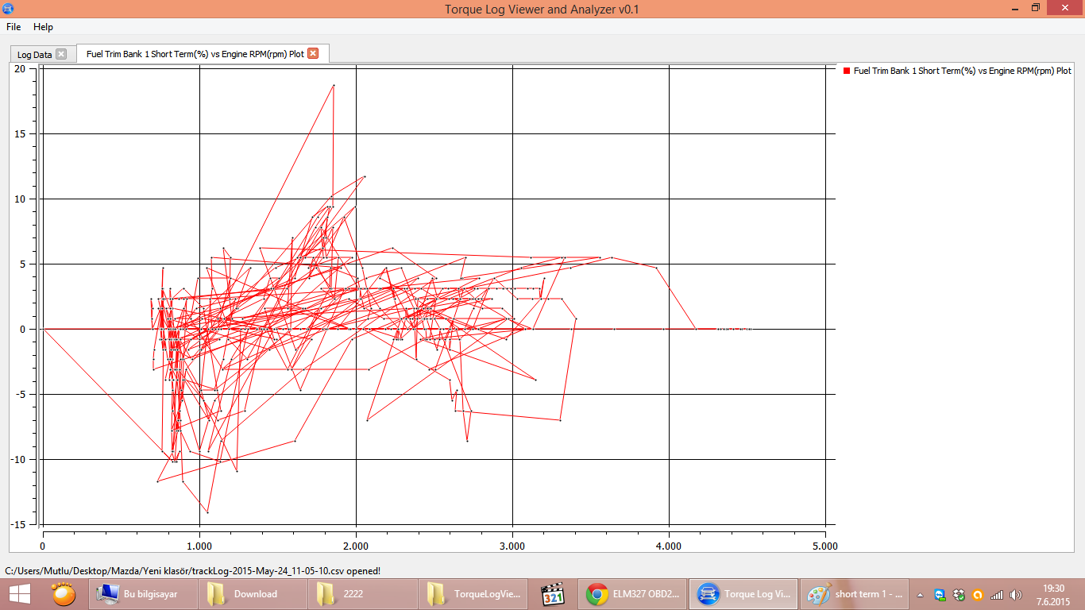The image size is (1085, 610).
Task: Click the red legend color swatch
Action: click(x=847, y=71)
